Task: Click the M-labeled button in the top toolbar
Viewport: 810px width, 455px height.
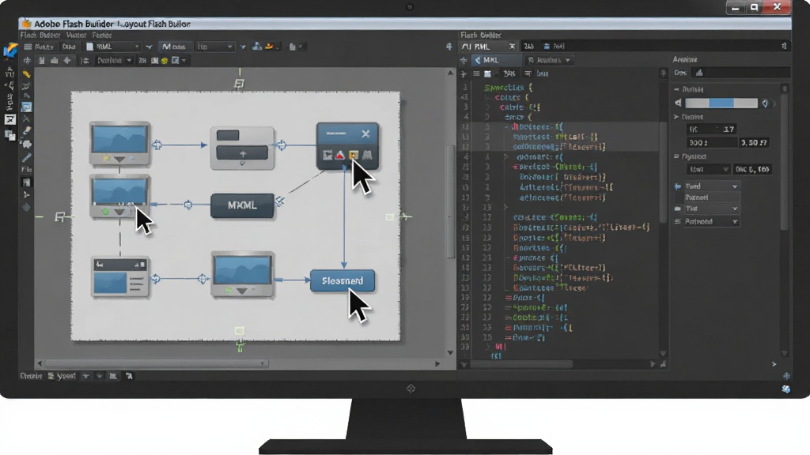Action: pyautogui.click(x=174, y=47)
